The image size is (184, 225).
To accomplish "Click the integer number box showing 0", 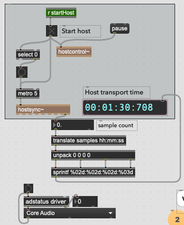I will coord(85,201).
